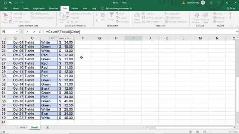Click the Undo arrow icon
The image size is (239, 134).
(x=10, y=3)
